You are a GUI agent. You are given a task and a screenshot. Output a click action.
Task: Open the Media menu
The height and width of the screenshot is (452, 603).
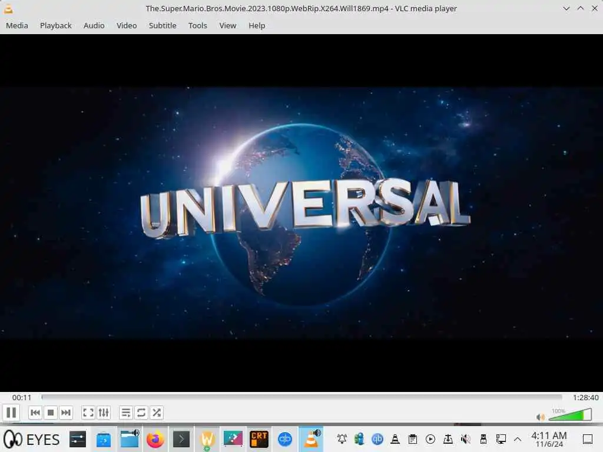(x=17, y=25)
